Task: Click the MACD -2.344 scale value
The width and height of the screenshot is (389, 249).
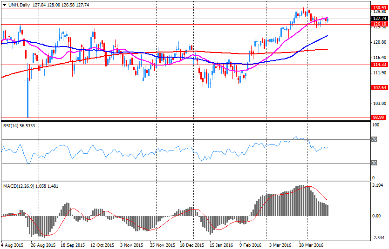Action: [x=377, y=238]
